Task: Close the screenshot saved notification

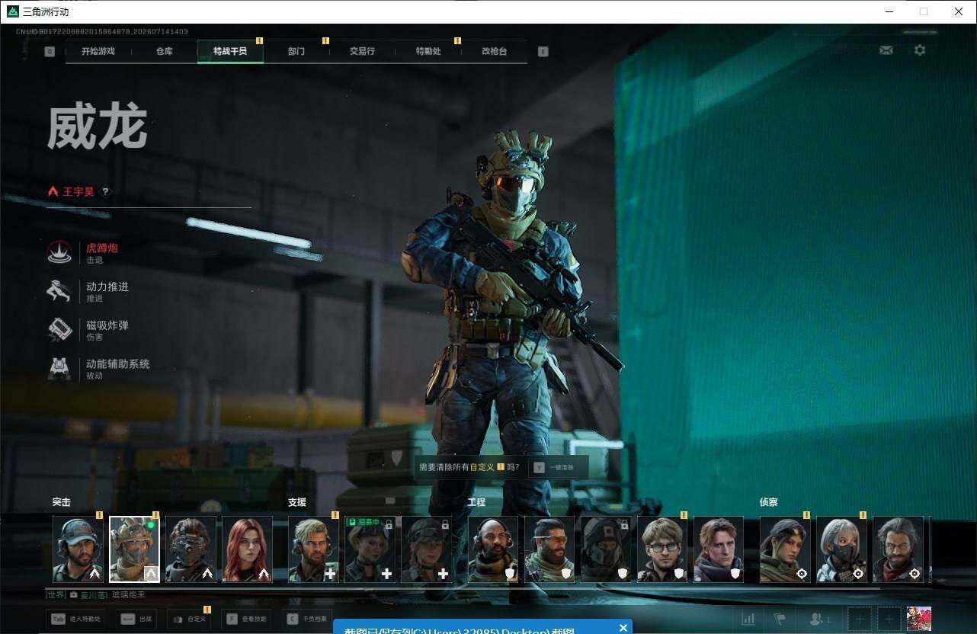Action: 623,628
